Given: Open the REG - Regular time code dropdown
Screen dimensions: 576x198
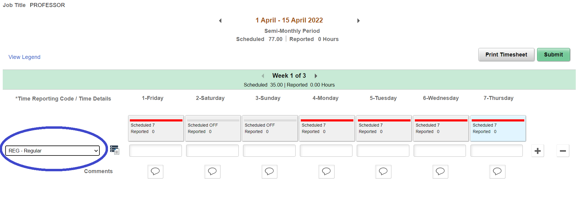Looking at the screenshot, I should (x=52, y=150).
